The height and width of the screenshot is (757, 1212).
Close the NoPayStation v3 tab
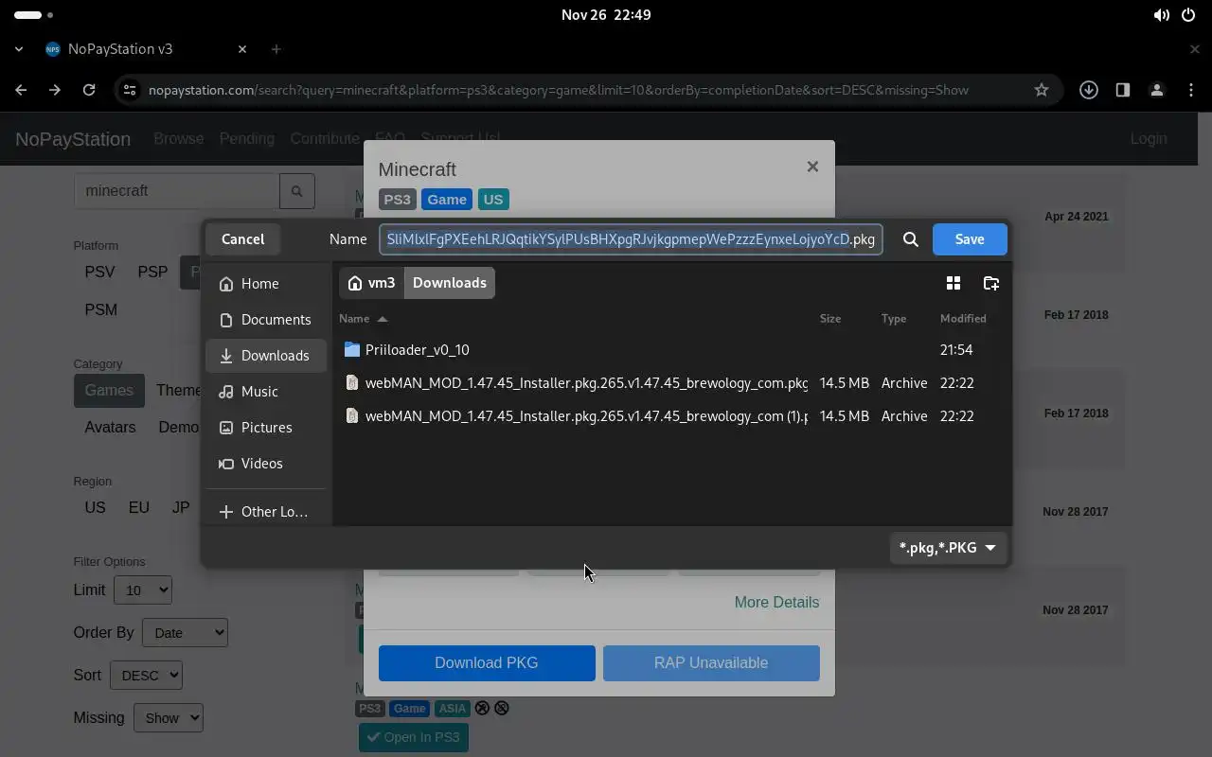point(242,49)
